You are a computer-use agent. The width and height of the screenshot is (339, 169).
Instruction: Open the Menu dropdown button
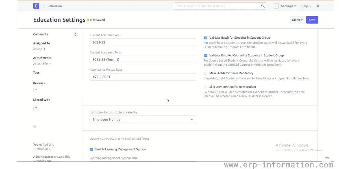coord(297,20)
